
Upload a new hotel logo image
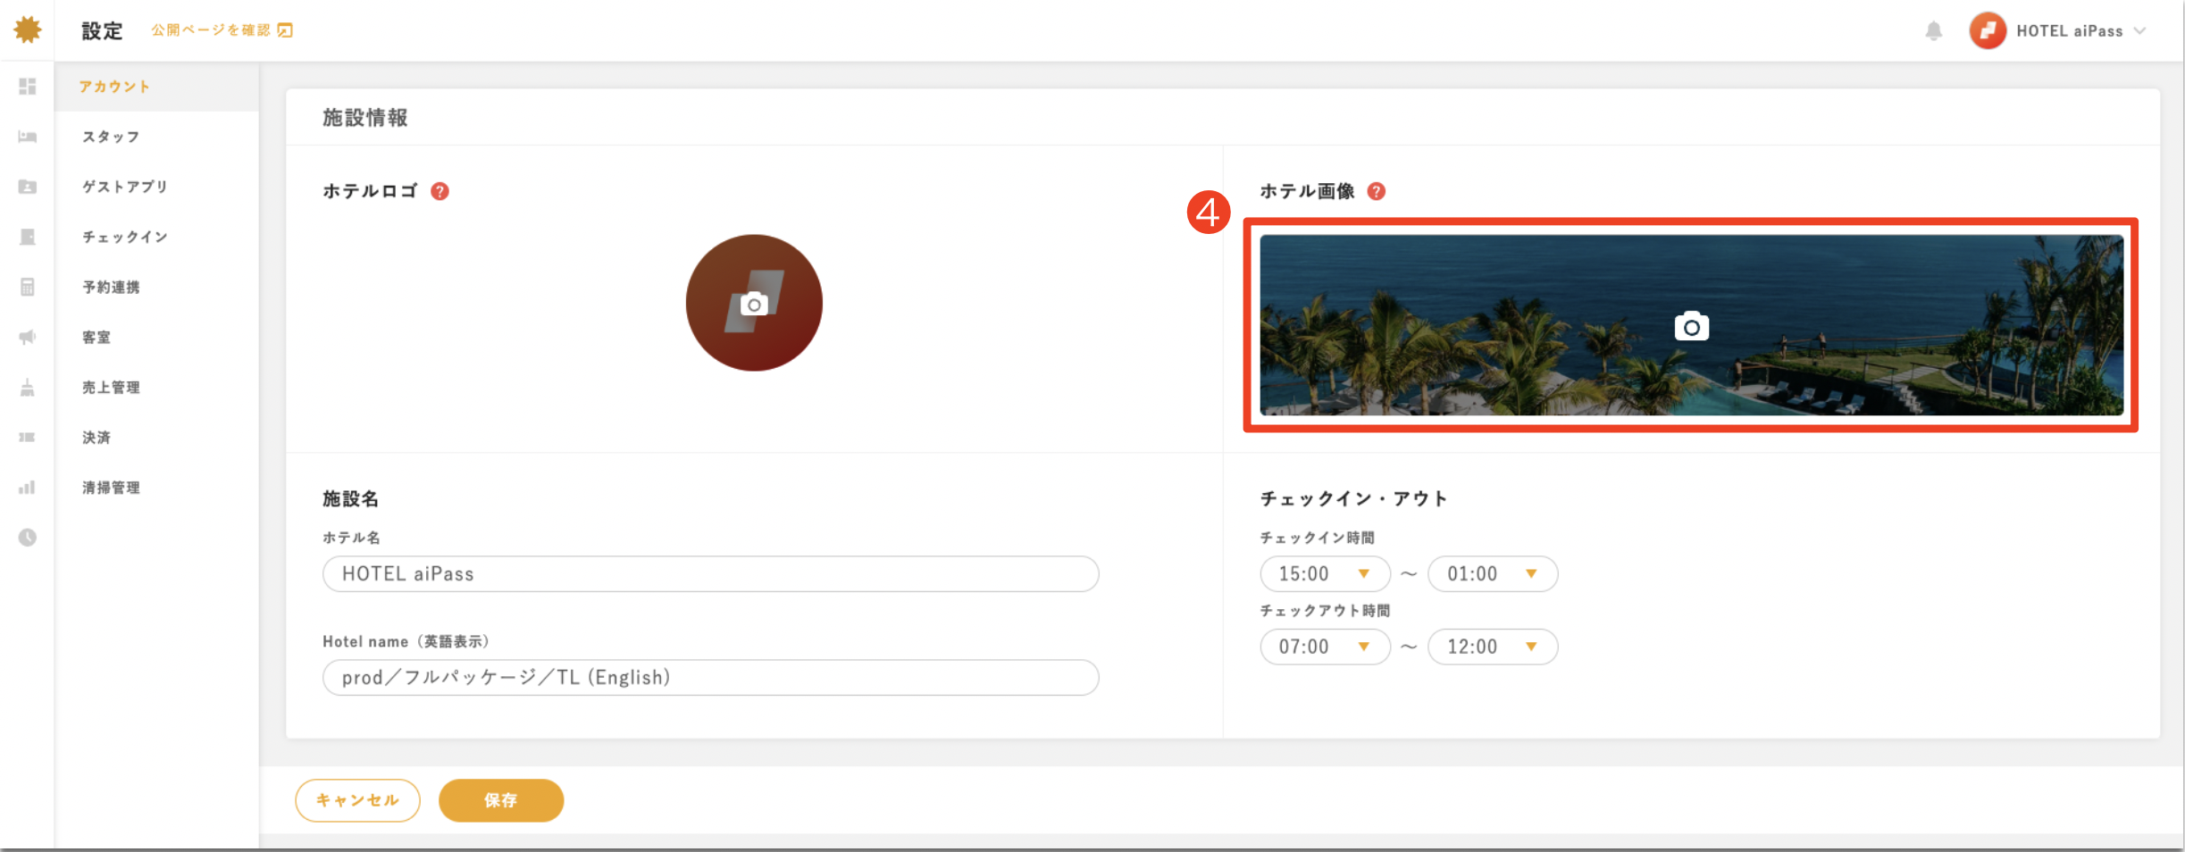[754, 303]
